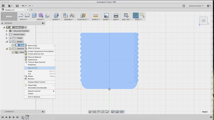The image size is (214, 120).
Task: Open the SKETCH dropdown menu
Action: tap(24, 19)
